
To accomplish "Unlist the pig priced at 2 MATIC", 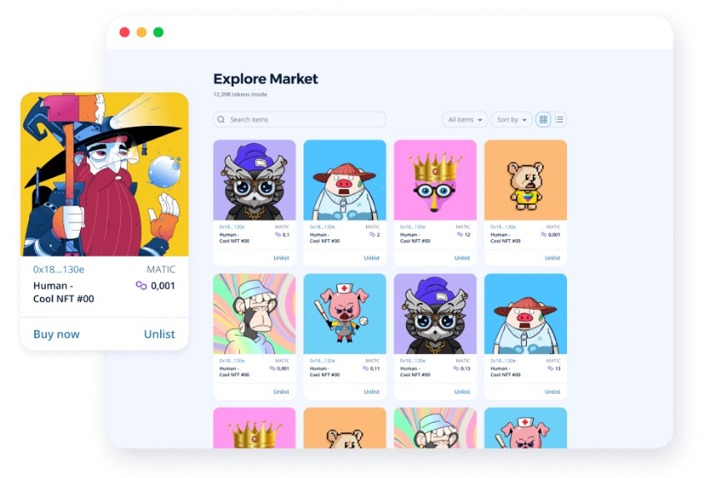I will coord(372,258).
